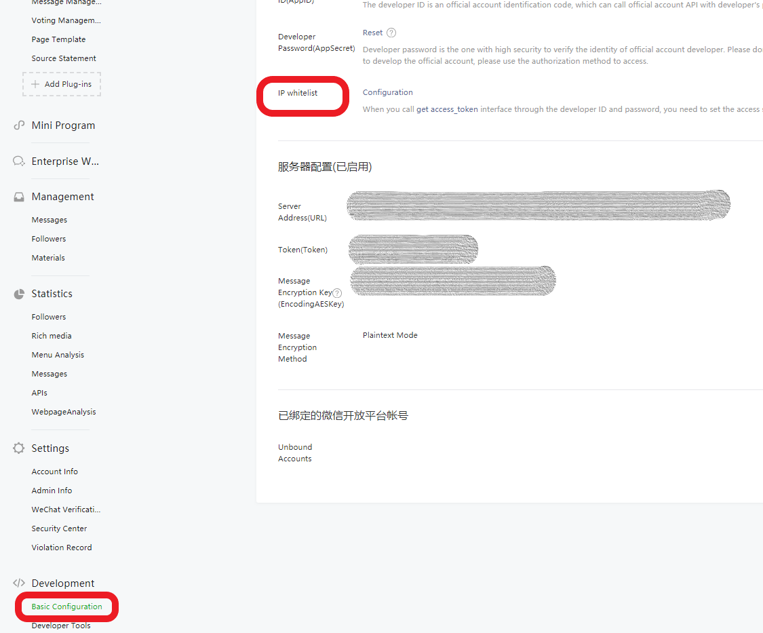Click the Statistics pie chart icon
763x633 pixels.
tap(19, 294)
